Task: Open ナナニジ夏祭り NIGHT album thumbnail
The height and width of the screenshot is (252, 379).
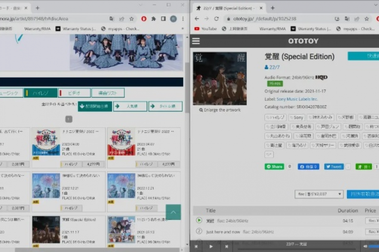Action: click(46, 142)
